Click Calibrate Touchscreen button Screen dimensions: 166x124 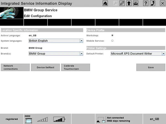[76, 67]
